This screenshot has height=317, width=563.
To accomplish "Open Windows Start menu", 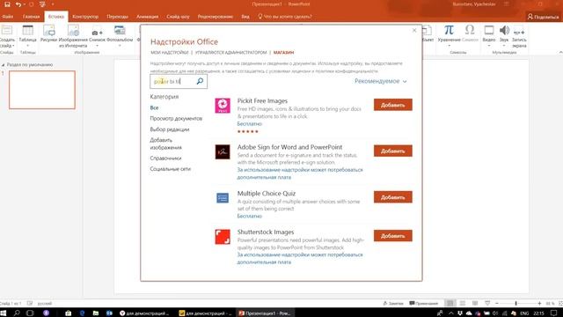I will [4, 313].
